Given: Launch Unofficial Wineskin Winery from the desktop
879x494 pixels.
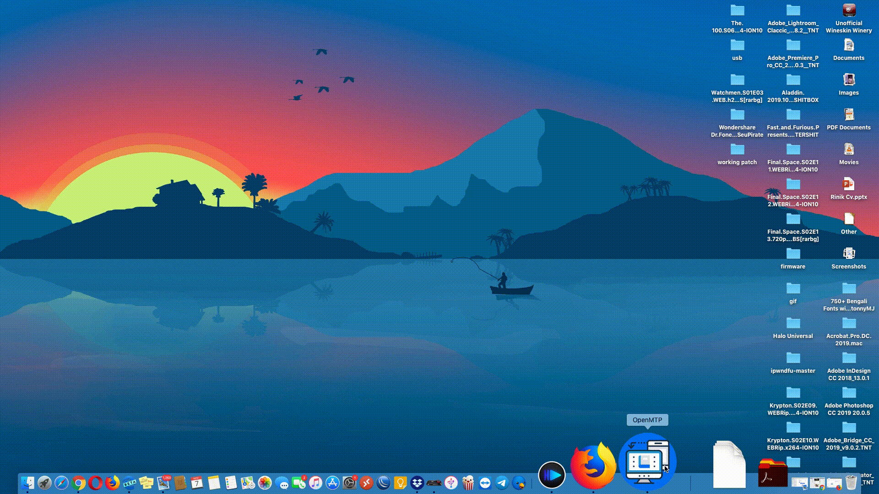Looking at the screenshot, I should [x=849, y=10].
